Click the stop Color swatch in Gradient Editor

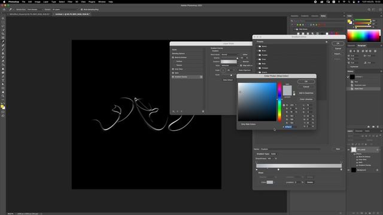click(x=270, y=182)
